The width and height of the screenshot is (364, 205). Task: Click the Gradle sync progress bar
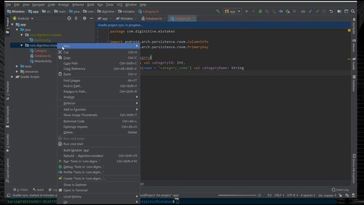coord(237,195)
